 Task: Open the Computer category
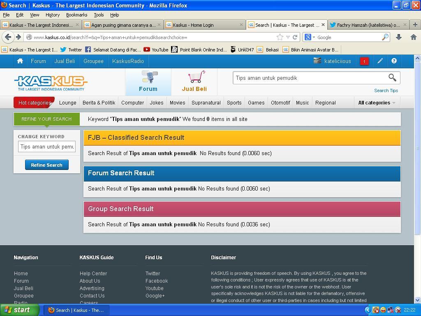(x=133, y=102)
